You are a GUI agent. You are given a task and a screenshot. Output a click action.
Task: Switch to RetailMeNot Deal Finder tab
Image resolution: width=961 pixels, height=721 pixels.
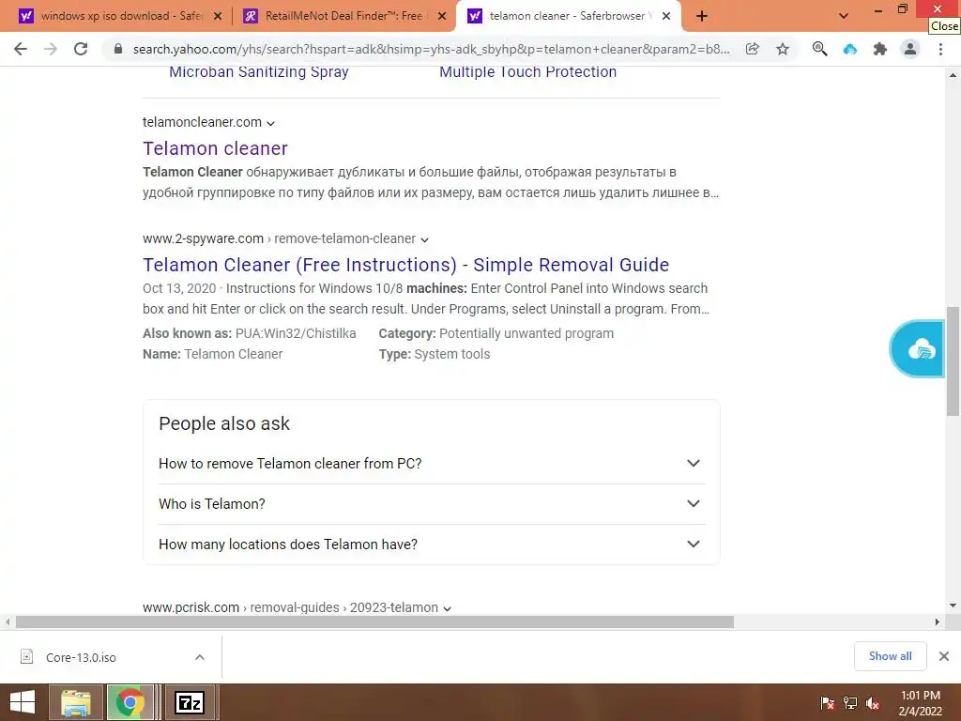tap(342, 16)
